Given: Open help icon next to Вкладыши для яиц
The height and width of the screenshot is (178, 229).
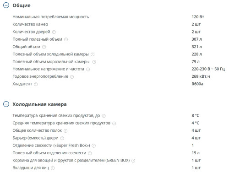Looking at the screenshot, I should 53,168.
